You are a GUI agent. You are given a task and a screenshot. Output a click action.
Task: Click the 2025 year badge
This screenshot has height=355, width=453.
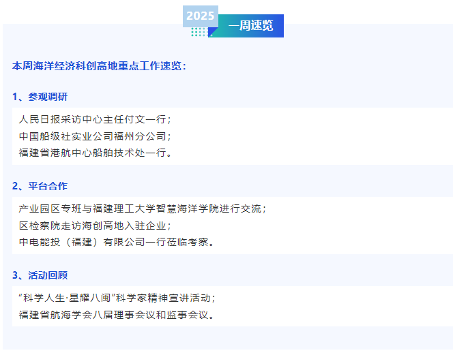[200, 16]
